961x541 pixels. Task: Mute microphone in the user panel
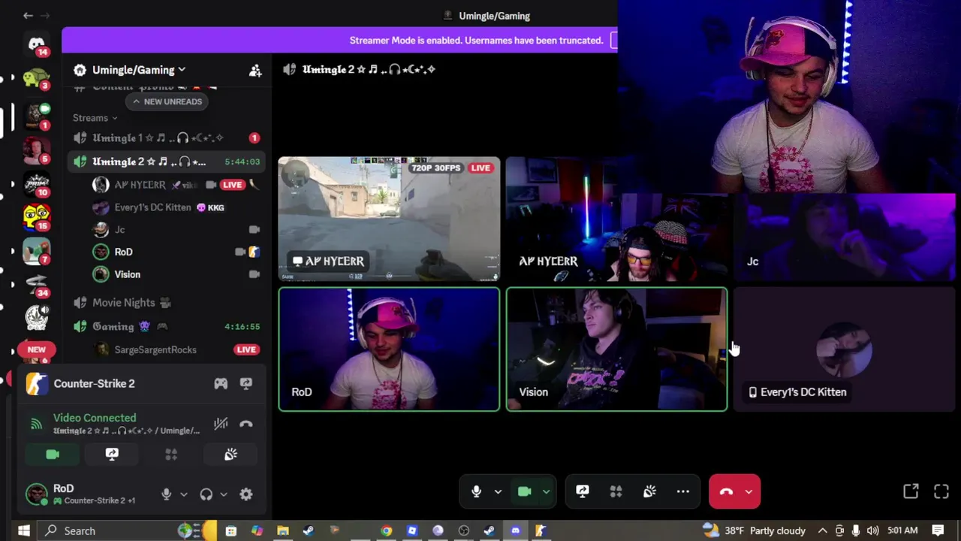(167, 494)
